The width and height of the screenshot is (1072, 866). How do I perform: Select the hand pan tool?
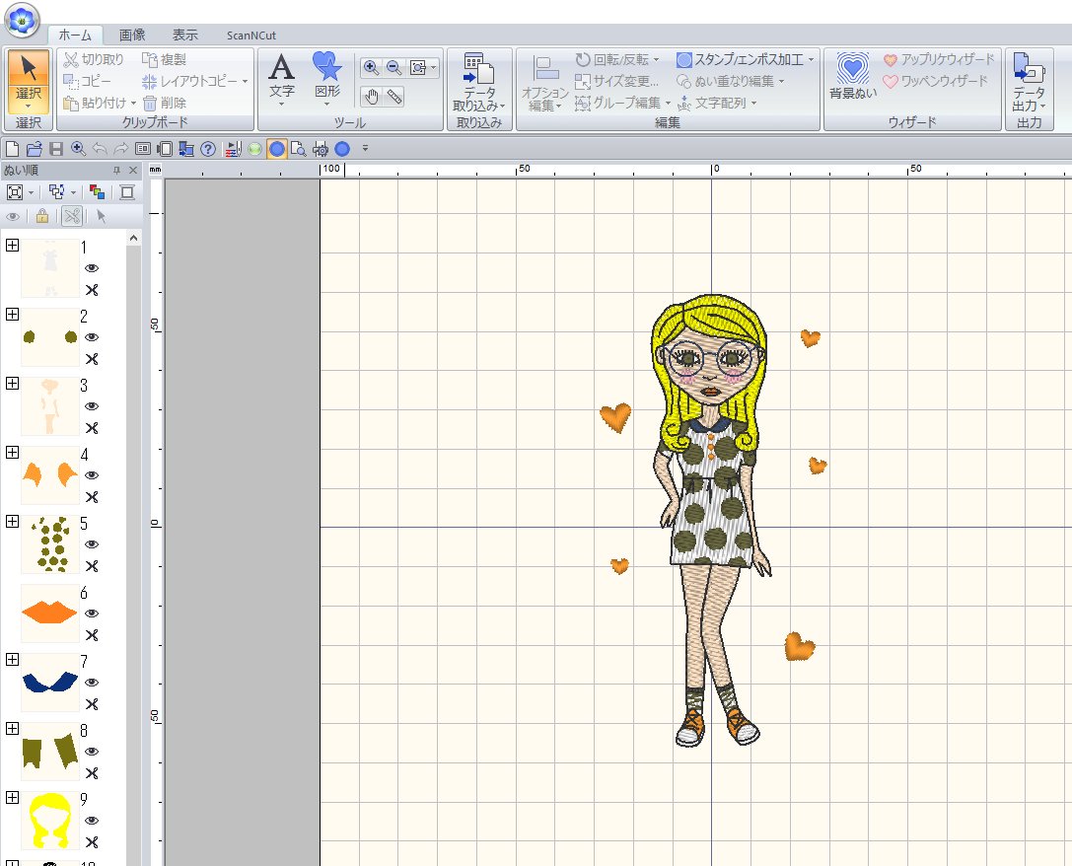372,96
